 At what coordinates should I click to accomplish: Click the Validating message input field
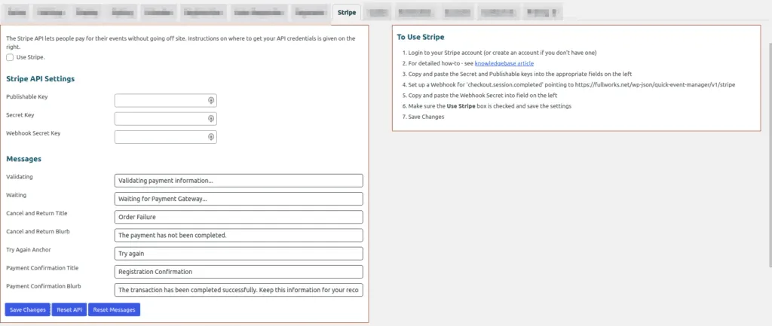[238, 181]
